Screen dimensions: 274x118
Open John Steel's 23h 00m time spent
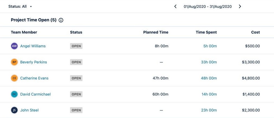point(209,110)
